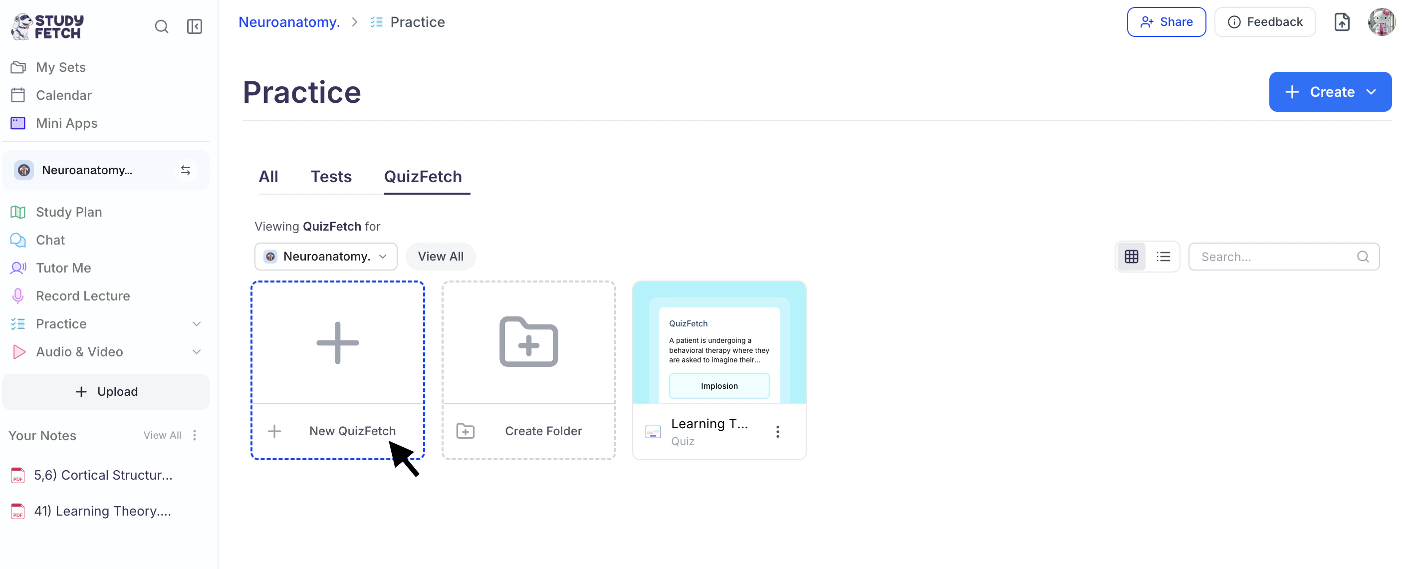Open Tutor Me

[63, 268]
